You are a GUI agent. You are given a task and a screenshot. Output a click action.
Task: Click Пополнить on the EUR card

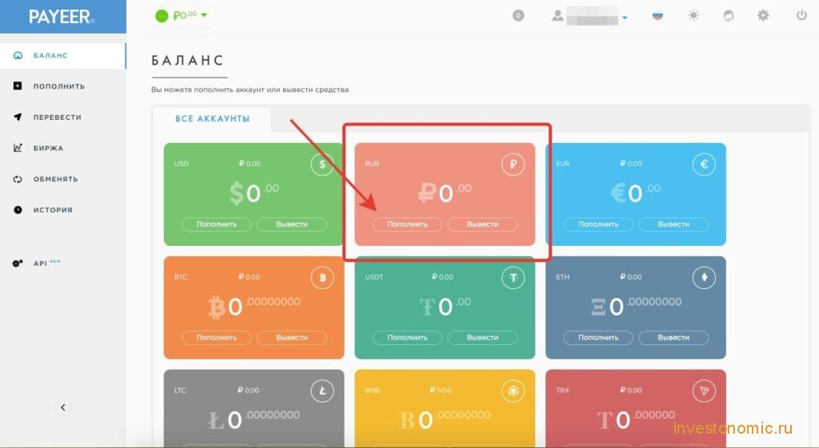click(598, 224)
